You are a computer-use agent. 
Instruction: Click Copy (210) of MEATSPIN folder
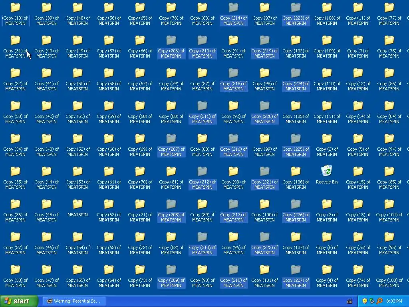202,46
